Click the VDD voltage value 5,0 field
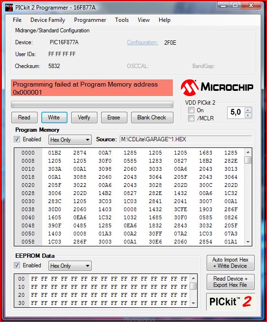Screen dimensions: 267x322 coord(236,112)
